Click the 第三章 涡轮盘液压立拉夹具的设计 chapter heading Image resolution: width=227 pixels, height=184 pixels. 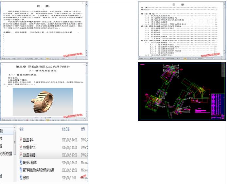[43, 67]
